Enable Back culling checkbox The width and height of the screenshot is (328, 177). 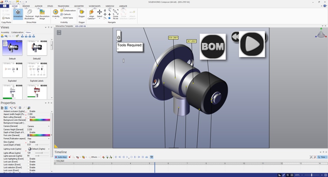tap(28, 117)
